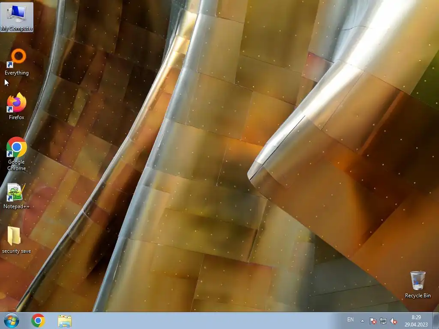439x329 pixels.
Task: Select the security save folder
Action: pyautogui.click(x=16, y=240)
